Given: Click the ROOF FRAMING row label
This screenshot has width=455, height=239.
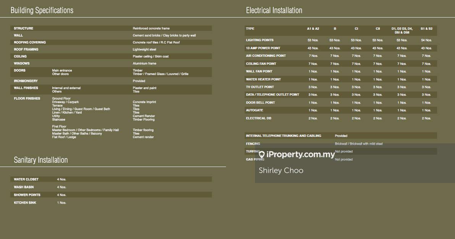Looking at the screenshot, I should (x=26, y=50).
